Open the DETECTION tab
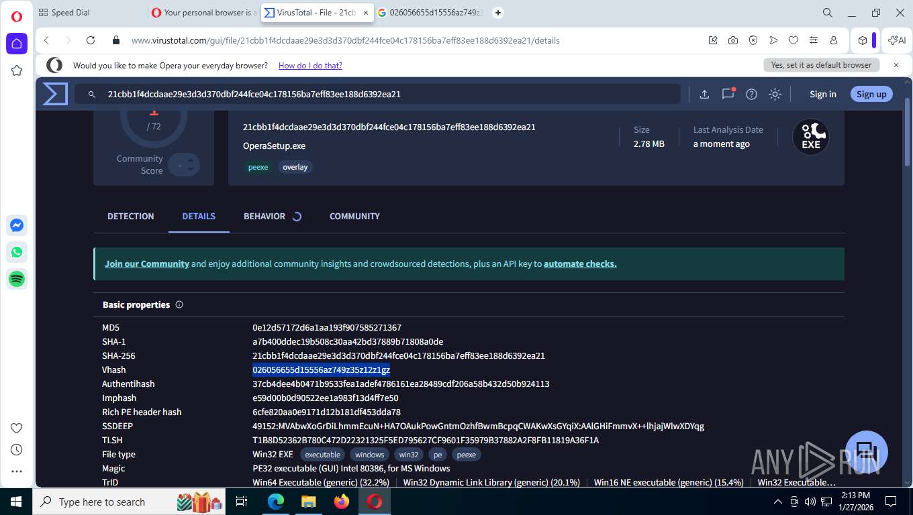913x515 pixels. (131, 216)
